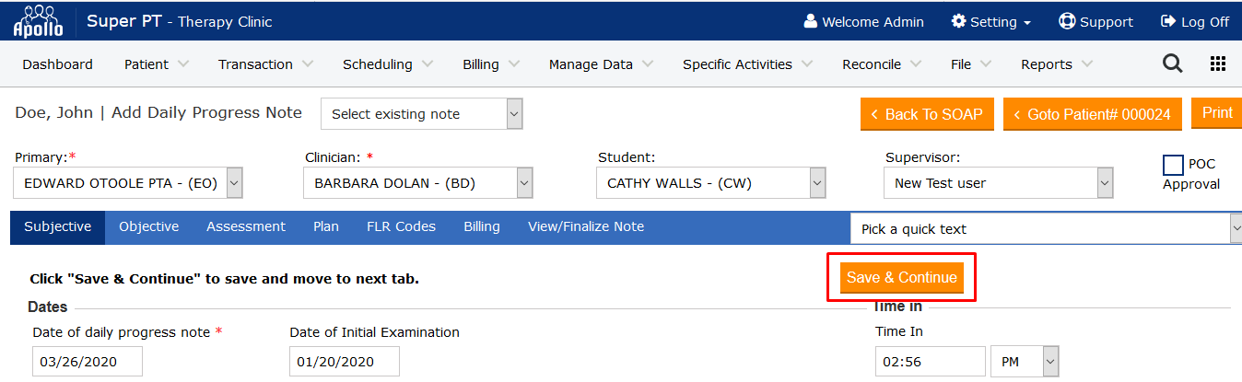Toggle the POC Approval checkbox
The height and width of the screenshot is (382, 1242).
pos(1173,165)
